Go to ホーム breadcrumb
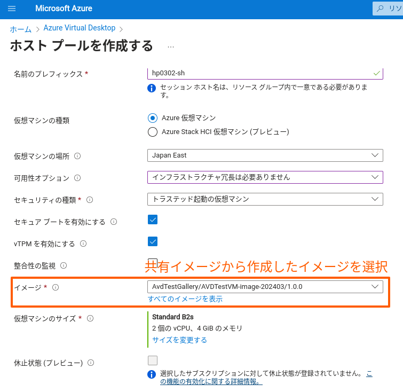 click(21, 29)
